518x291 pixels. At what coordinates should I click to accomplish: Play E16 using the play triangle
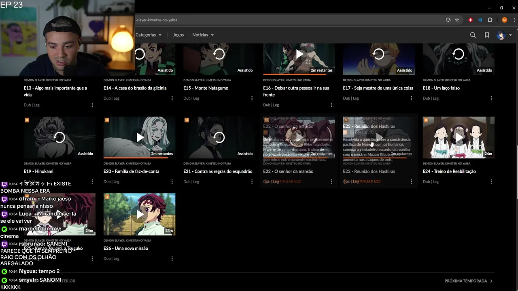[x=299, y=54]
